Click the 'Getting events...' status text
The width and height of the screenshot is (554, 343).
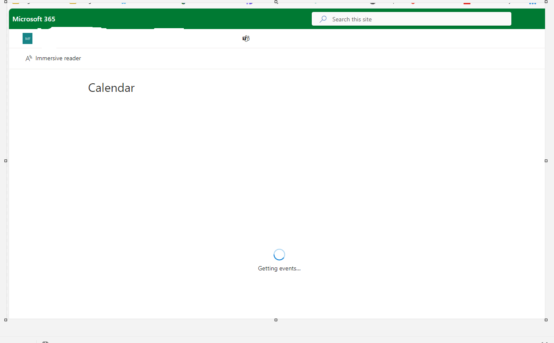click(279, 268)
